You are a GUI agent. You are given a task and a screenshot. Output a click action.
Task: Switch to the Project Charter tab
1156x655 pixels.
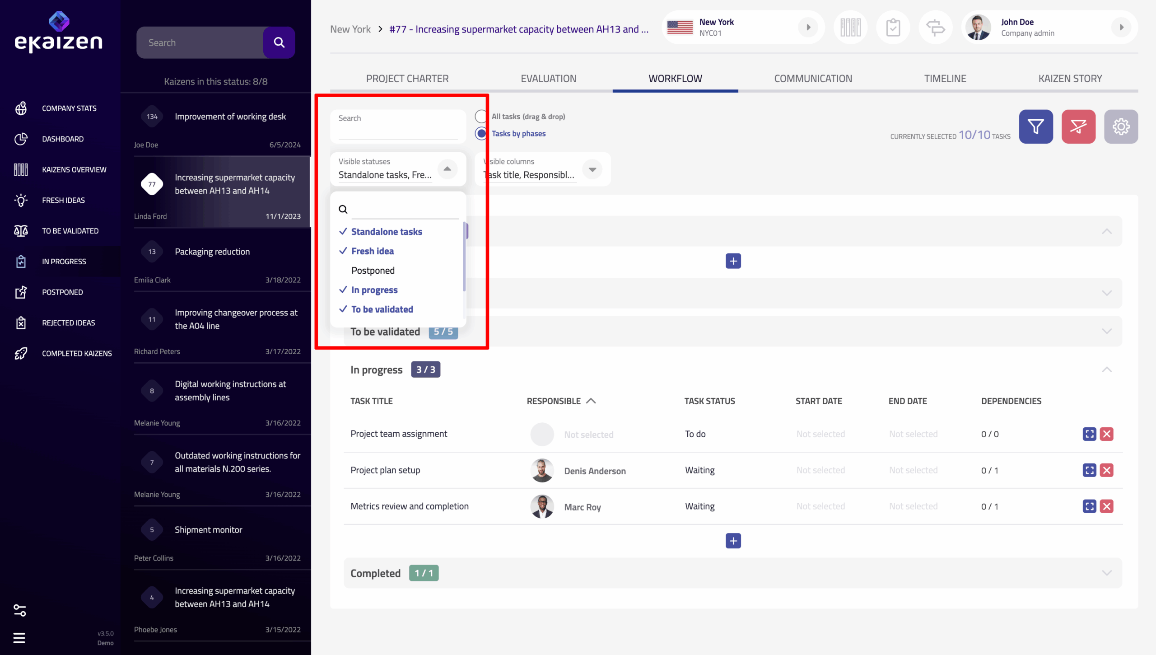407,79
